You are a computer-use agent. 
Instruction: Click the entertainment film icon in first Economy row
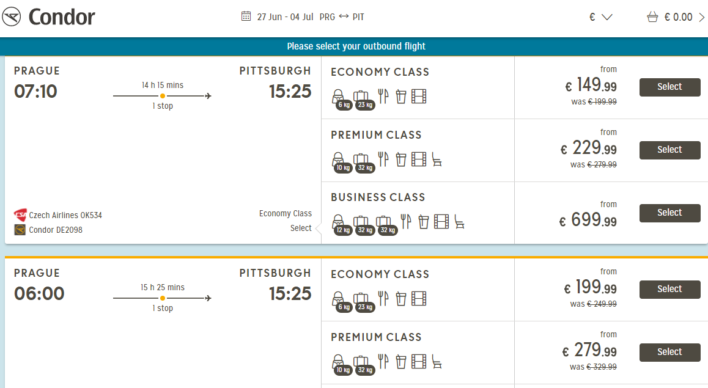[419, 96]
